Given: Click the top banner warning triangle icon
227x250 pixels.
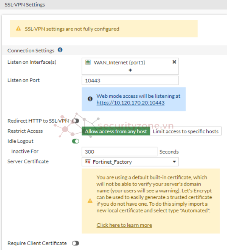Looking at the screenshot, I should [18, 29].
